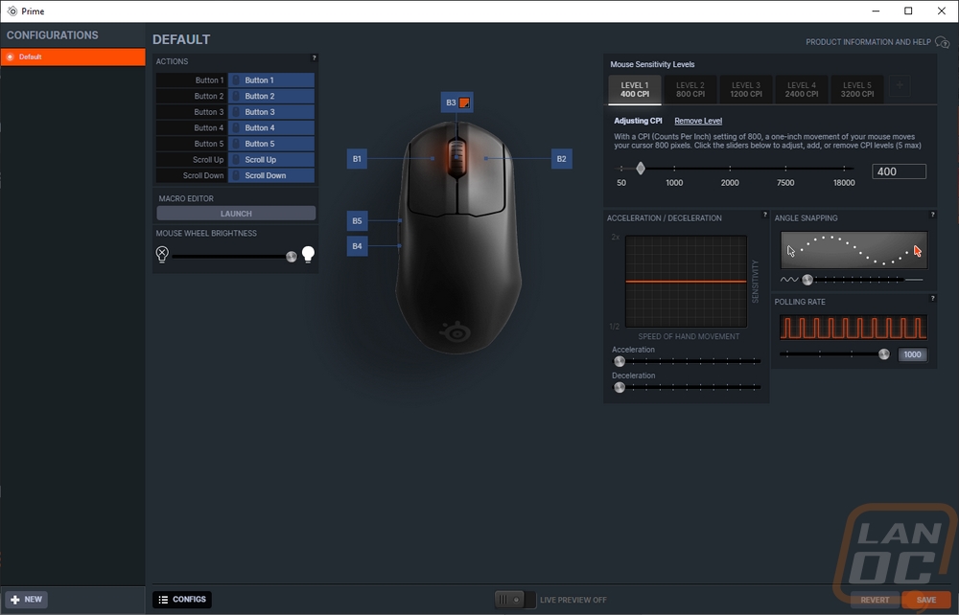Viewport: 959px width, 615px height.
Task: Click the B3 orange color swatch
Action: click(x=464, y=102)
